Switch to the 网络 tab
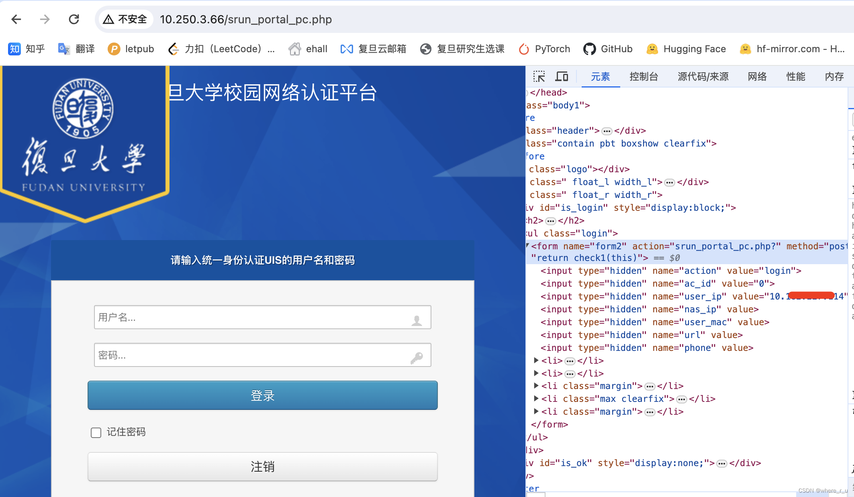This screenshot has width=854, height=497. click(x=757, y=76)
